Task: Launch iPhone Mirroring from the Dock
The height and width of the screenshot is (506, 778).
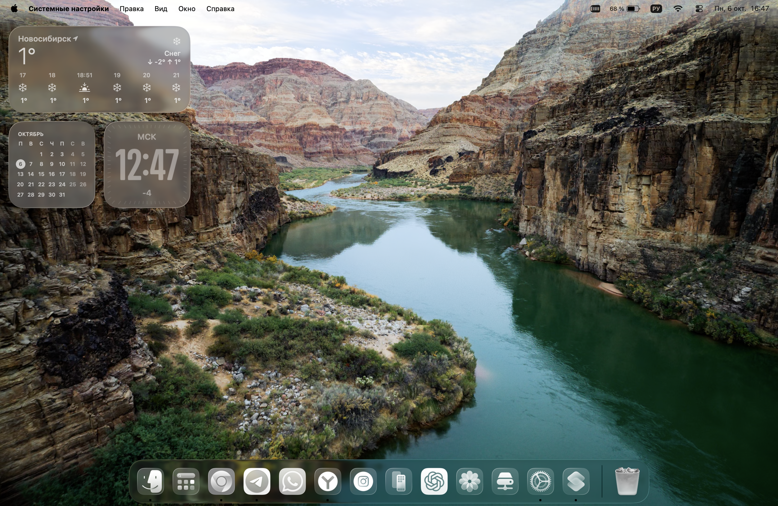Action: [x=399, y=481]
